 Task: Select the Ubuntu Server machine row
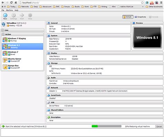pos(22,60)
